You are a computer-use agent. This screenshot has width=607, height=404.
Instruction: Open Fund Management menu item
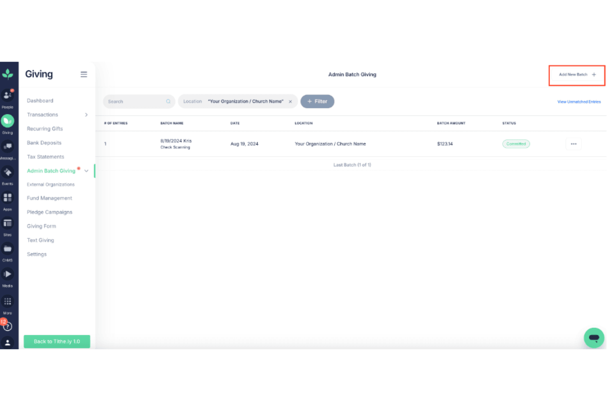[49, 198]
